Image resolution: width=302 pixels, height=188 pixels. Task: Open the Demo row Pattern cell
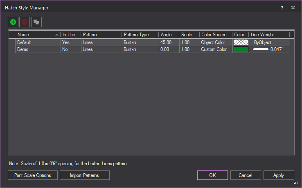point(101,49)
